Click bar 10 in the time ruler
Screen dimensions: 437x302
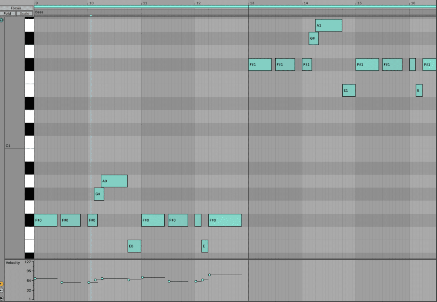pyautogui.click(x=91, y=3)
